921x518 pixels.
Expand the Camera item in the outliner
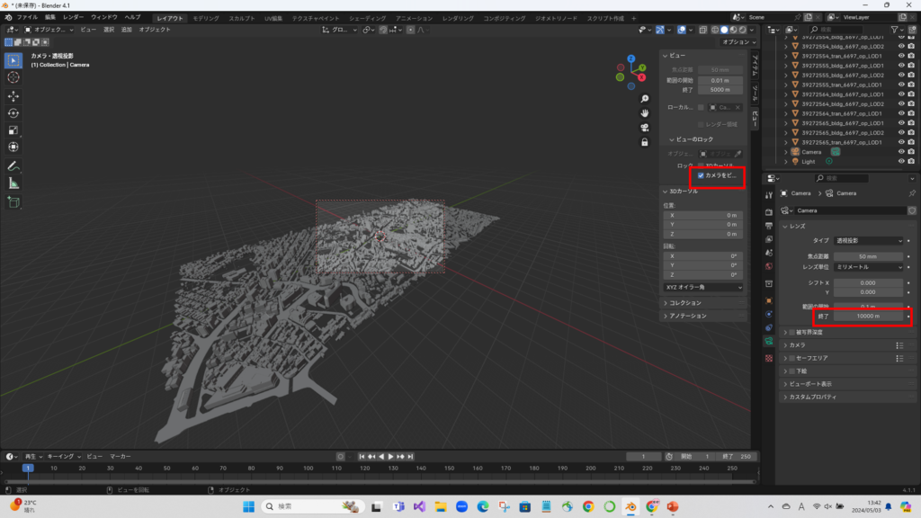click(786, 152)
